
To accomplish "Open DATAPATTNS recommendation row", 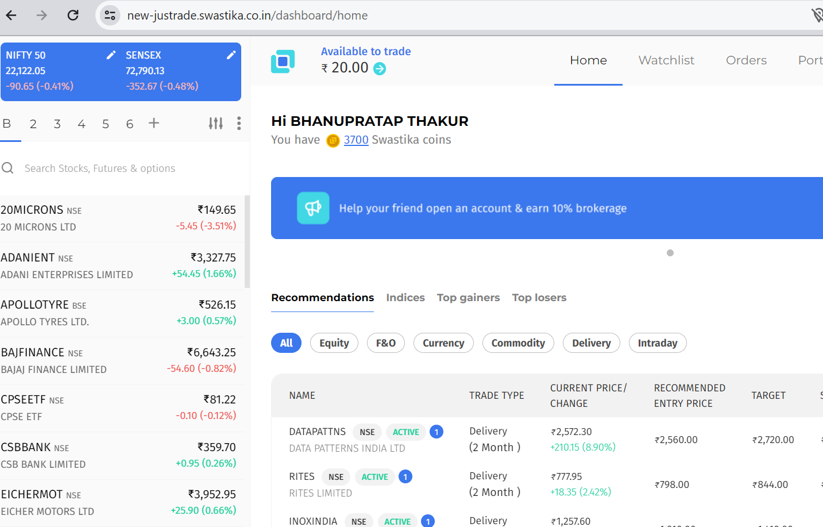I will [547, 440].
